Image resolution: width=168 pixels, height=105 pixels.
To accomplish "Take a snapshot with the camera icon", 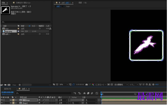I will pos(87,84).
